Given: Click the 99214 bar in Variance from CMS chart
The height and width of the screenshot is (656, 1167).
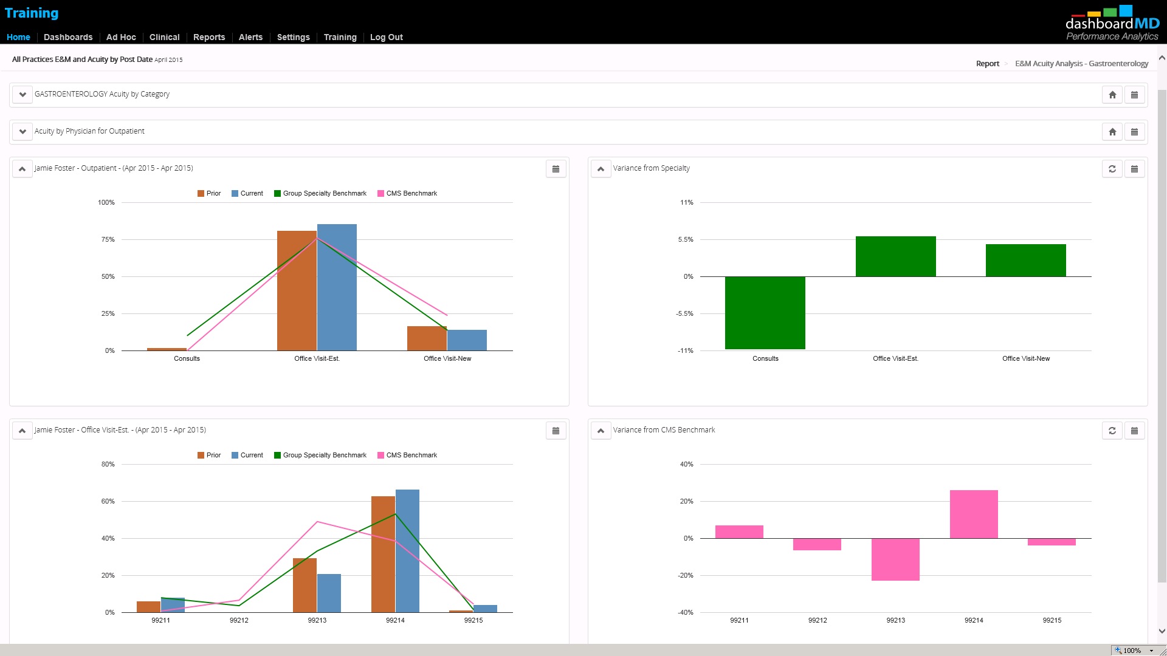Looking at the screenshot, I should (x=974, y=514).
